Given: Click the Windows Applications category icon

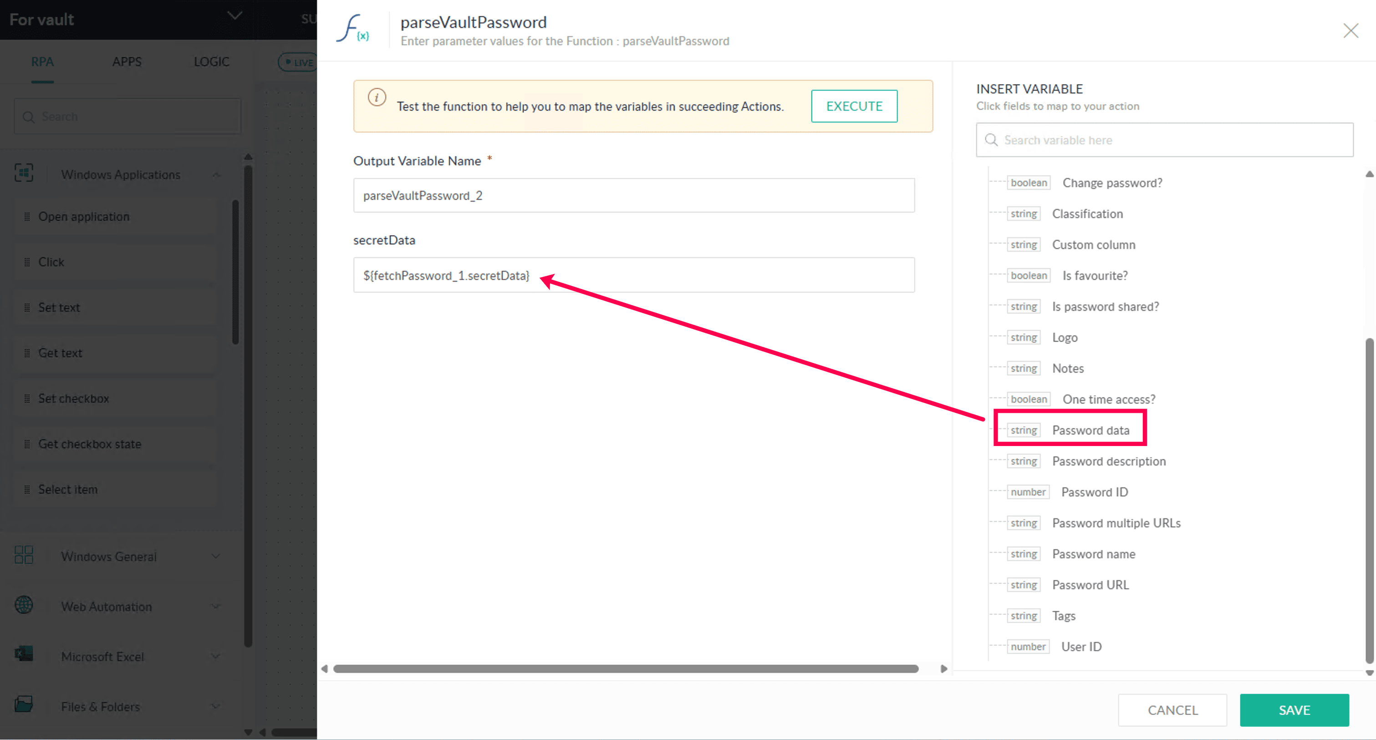Looking at the screenshot, I should [x=24, y=173].
